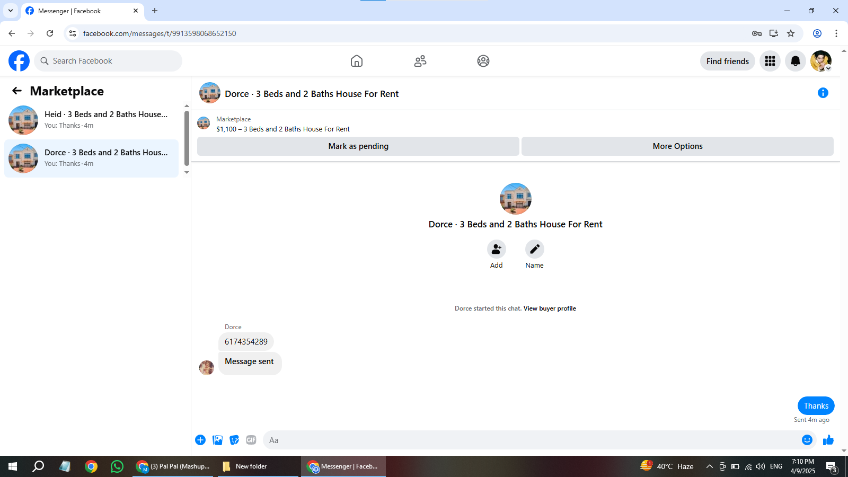This screenshot has width=848, height=477.
Task: Open weather widget showing 40°C Haze
Action: [667, 466]
